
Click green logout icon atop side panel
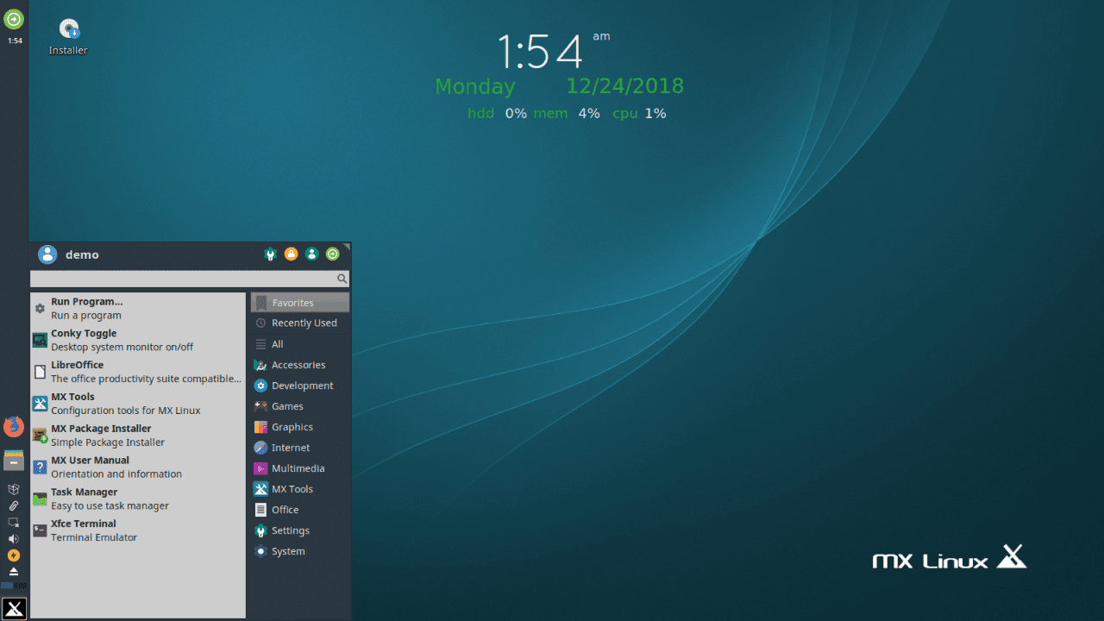click(x=14, y=19)
